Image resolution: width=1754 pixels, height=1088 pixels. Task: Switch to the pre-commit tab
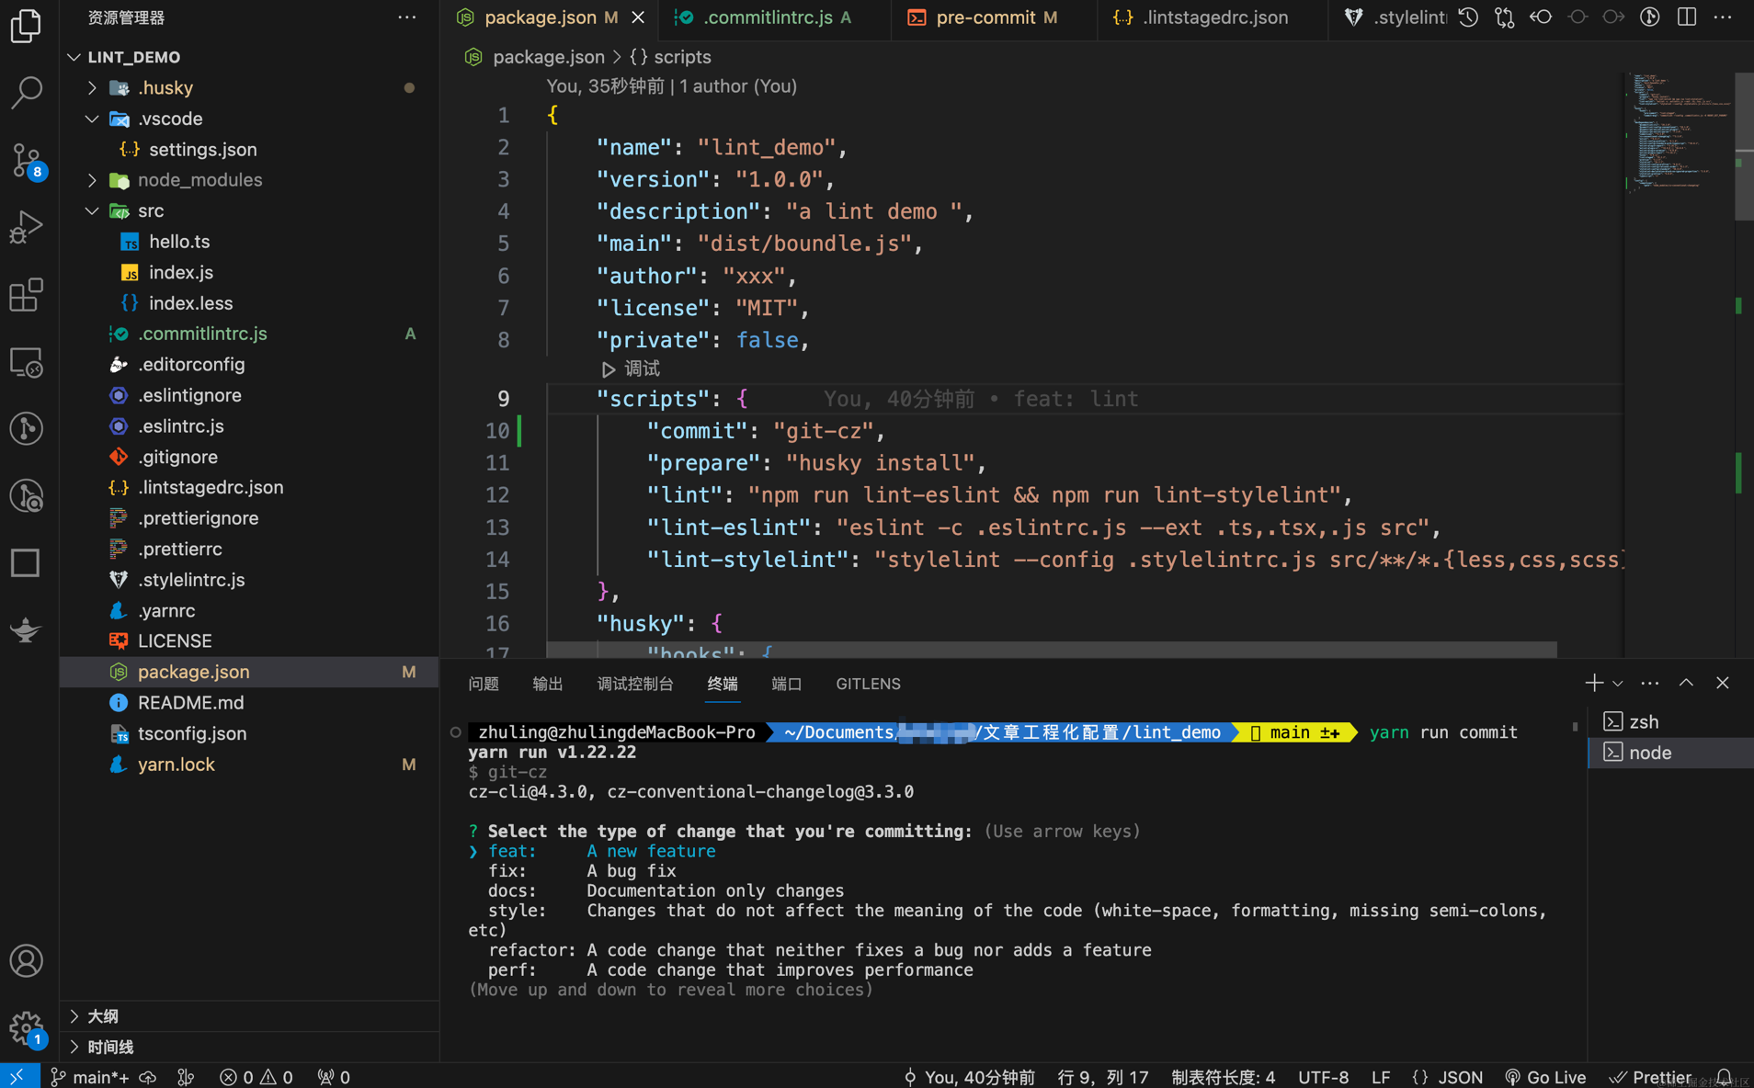[994, 17]
